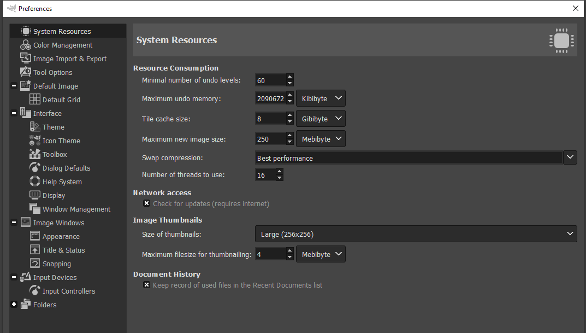586x333 pixels.
Task: Click the Window Management icon
Action: [34, 209]
